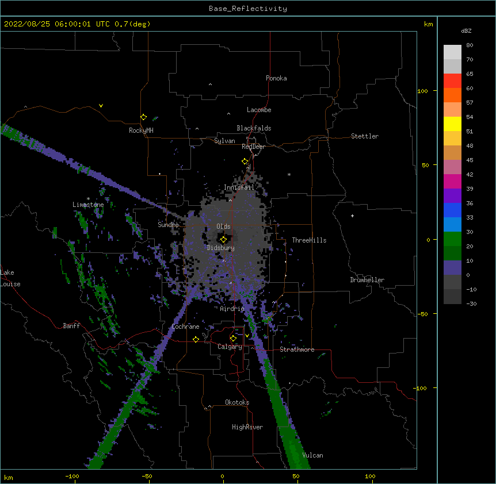The width and height of the screenshot is (496, 484).
Task: Click the RedDeer city label
Action: tap(253, 147)
